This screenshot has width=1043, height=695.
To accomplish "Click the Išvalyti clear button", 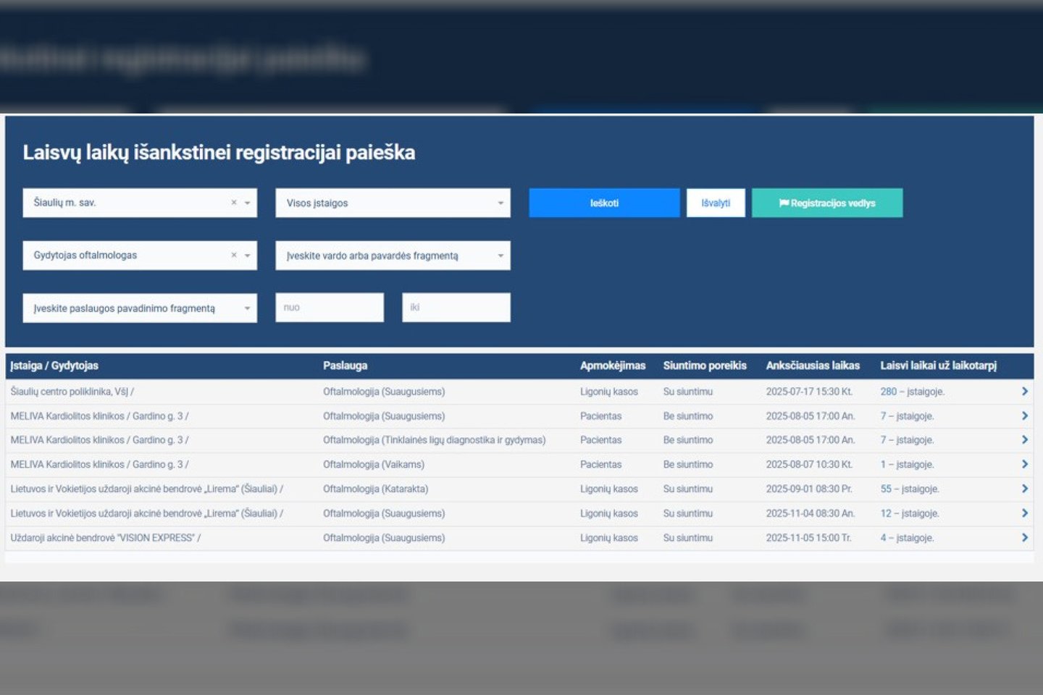I will coord(715,203).
